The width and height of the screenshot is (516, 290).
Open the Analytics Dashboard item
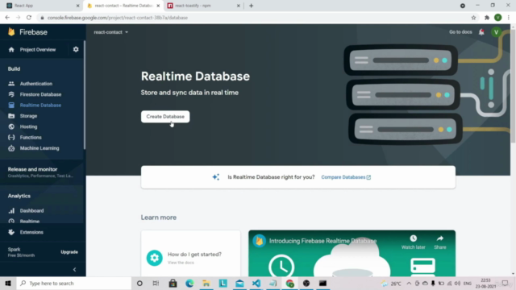coord(31,211)
